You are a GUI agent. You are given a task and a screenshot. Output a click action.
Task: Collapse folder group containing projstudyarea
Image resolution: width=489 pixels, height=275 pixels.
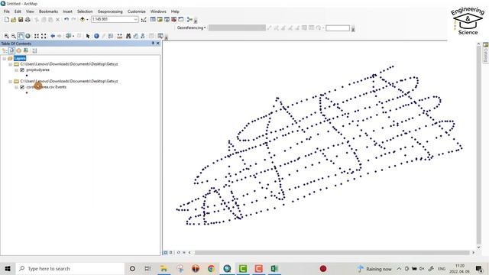[x=10, y=64]
